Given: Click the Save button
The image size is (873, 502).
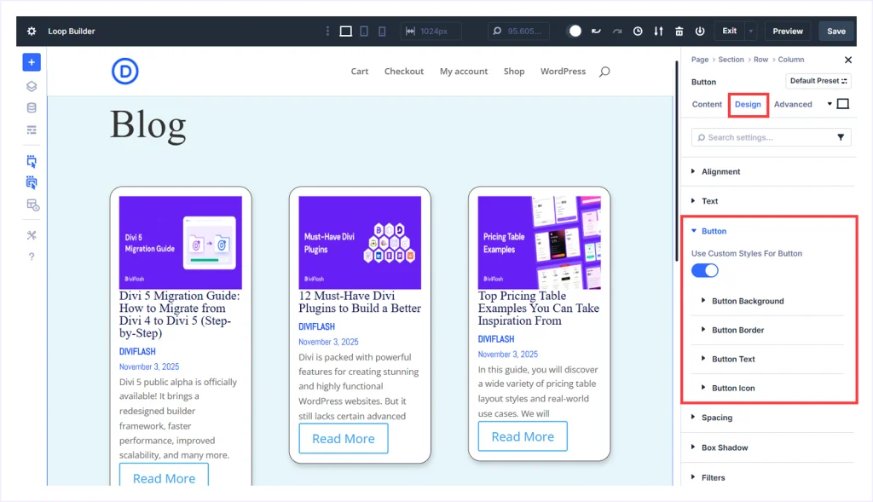Looking at the screenshot, I should 836,32.
